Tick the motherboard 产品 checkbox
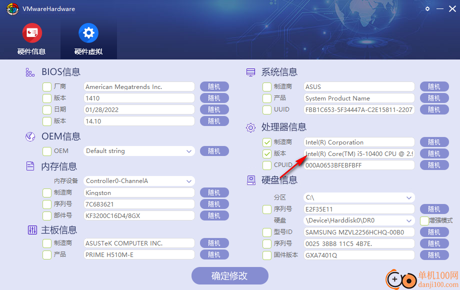 click(47, 255)
